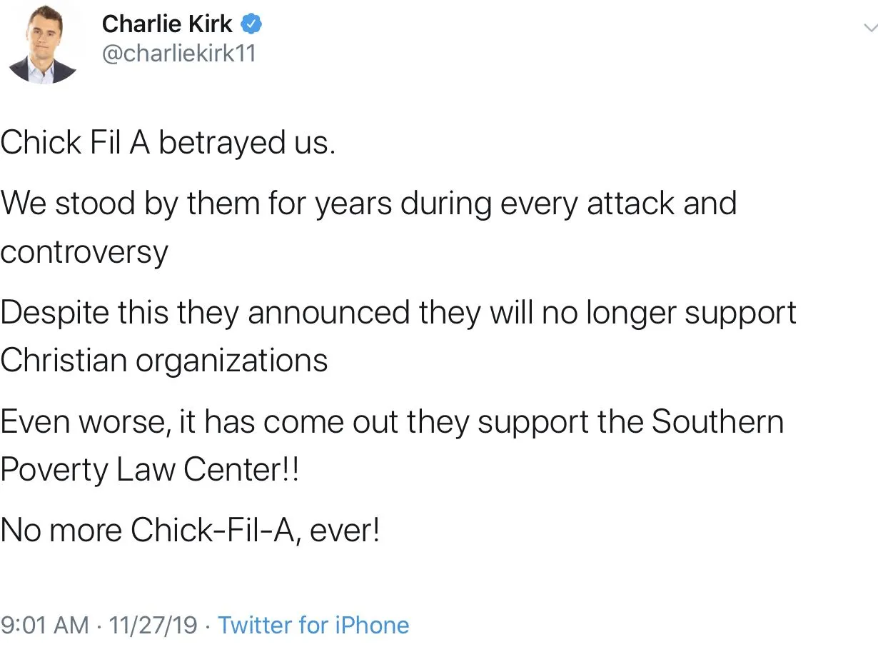Click the line starting "Despite this they announced"
The width and height of the screenshot is (878, 647).
click(398, 313)
